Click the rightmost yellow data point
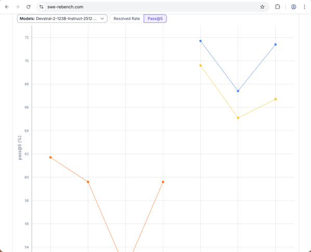This screenshot has height=252, width=311. [276, 99]
